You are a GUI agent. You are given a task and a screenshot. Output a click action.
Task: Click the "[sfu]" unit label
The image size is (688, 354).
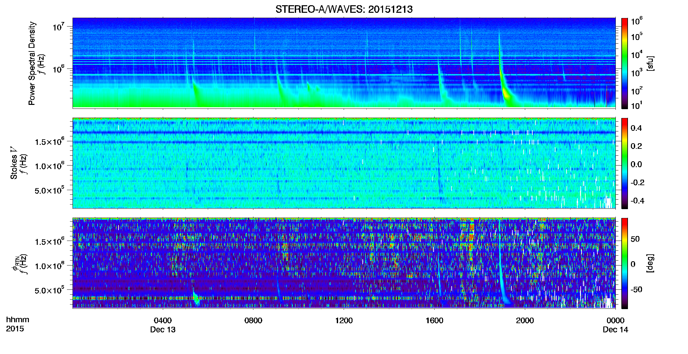(x=650, y=63)
